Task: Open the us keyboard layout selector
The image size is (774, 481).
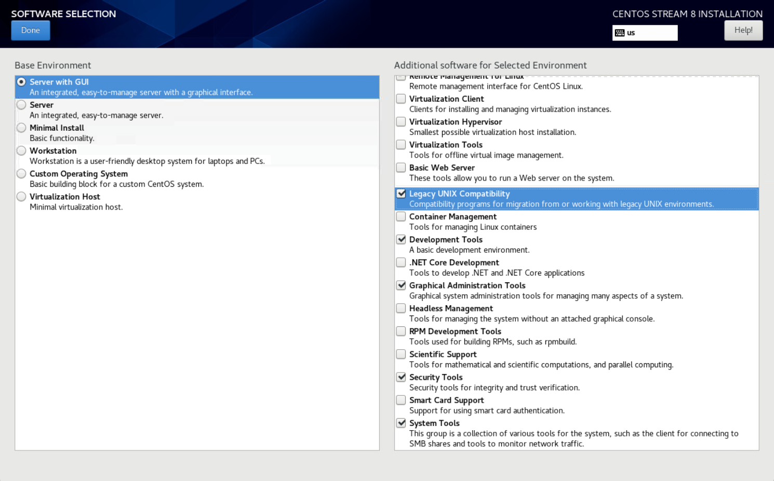Action: [645, 33]
